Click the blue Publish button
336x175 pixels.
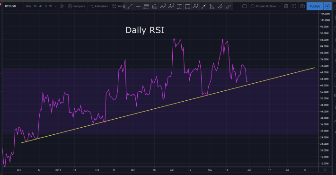(315, 6)
